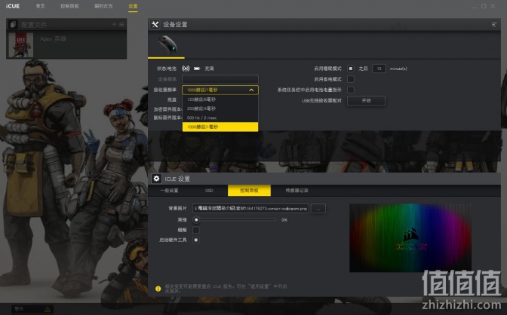Image resolution: width=507 pixels, height=315 pixels.
Task: Click the warning triangle icon in status bar
Action: click(48, 309)
